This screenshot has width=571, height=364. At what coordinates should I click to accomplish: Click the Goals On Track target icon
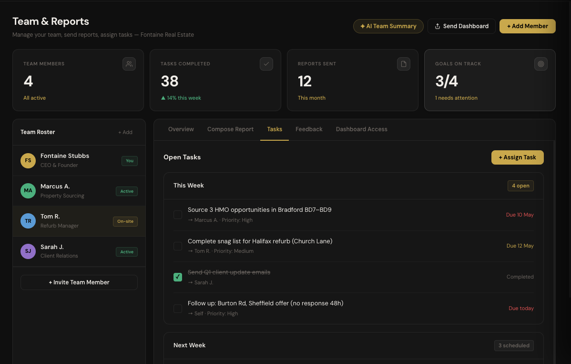[x=541, y=64]
